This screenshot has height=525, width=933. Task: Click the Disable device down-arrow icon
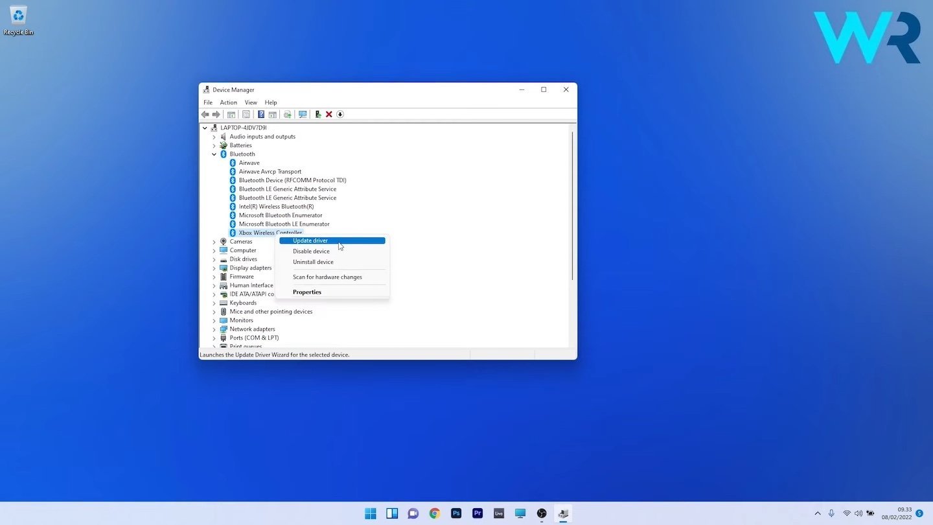(x=340, y=114)
